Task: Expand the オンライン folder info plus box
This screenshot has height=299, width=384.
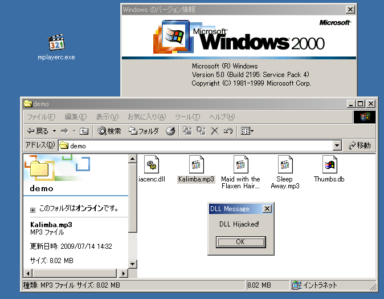Action: click(x=32, y=210)
